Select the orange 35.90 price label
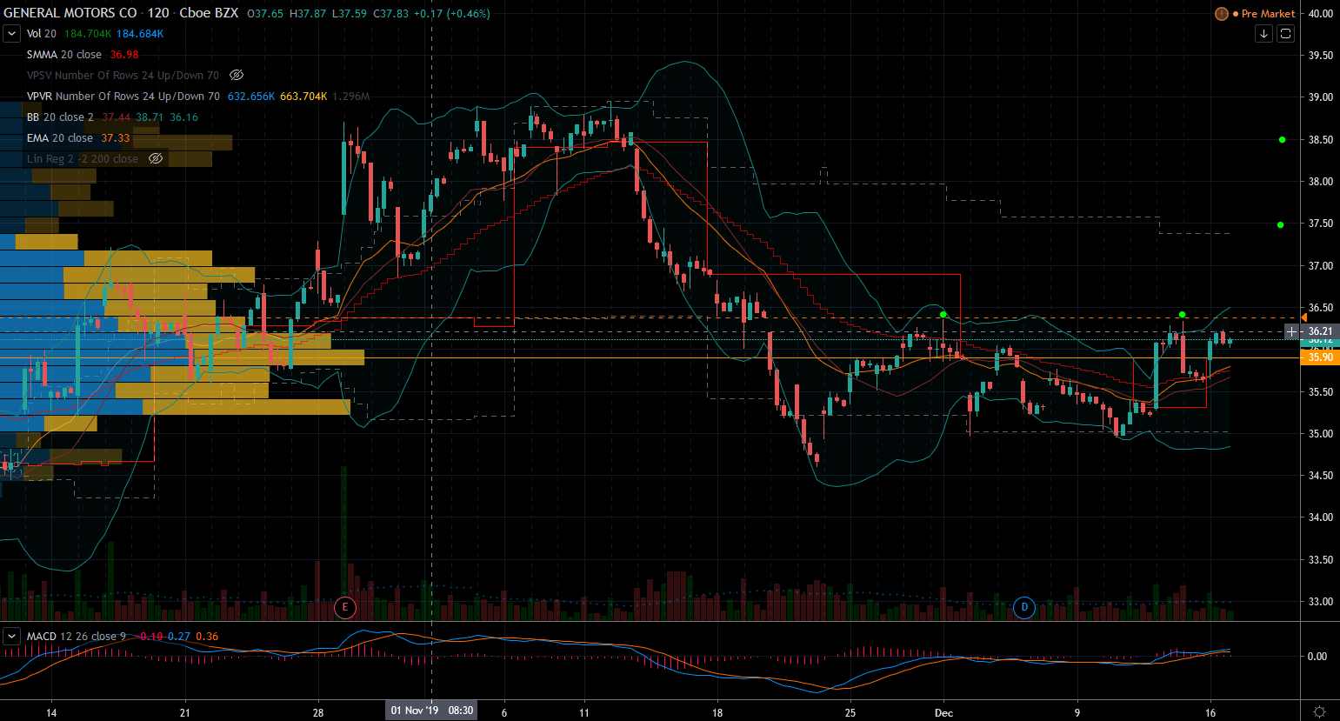This screenshot has height=721, width=1340. coord(1320,357)
